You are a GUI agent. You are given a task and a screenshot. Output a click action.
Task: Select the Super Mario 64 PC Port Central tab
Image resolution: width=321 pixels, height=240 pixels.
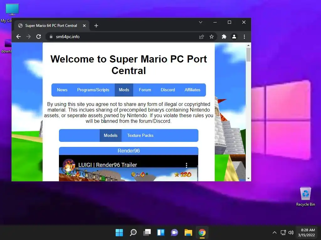51,26
